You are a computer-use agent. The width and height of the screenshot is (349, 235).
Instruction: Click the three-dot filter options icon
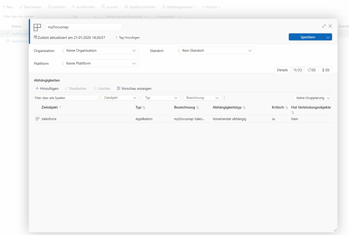(224, 98)
